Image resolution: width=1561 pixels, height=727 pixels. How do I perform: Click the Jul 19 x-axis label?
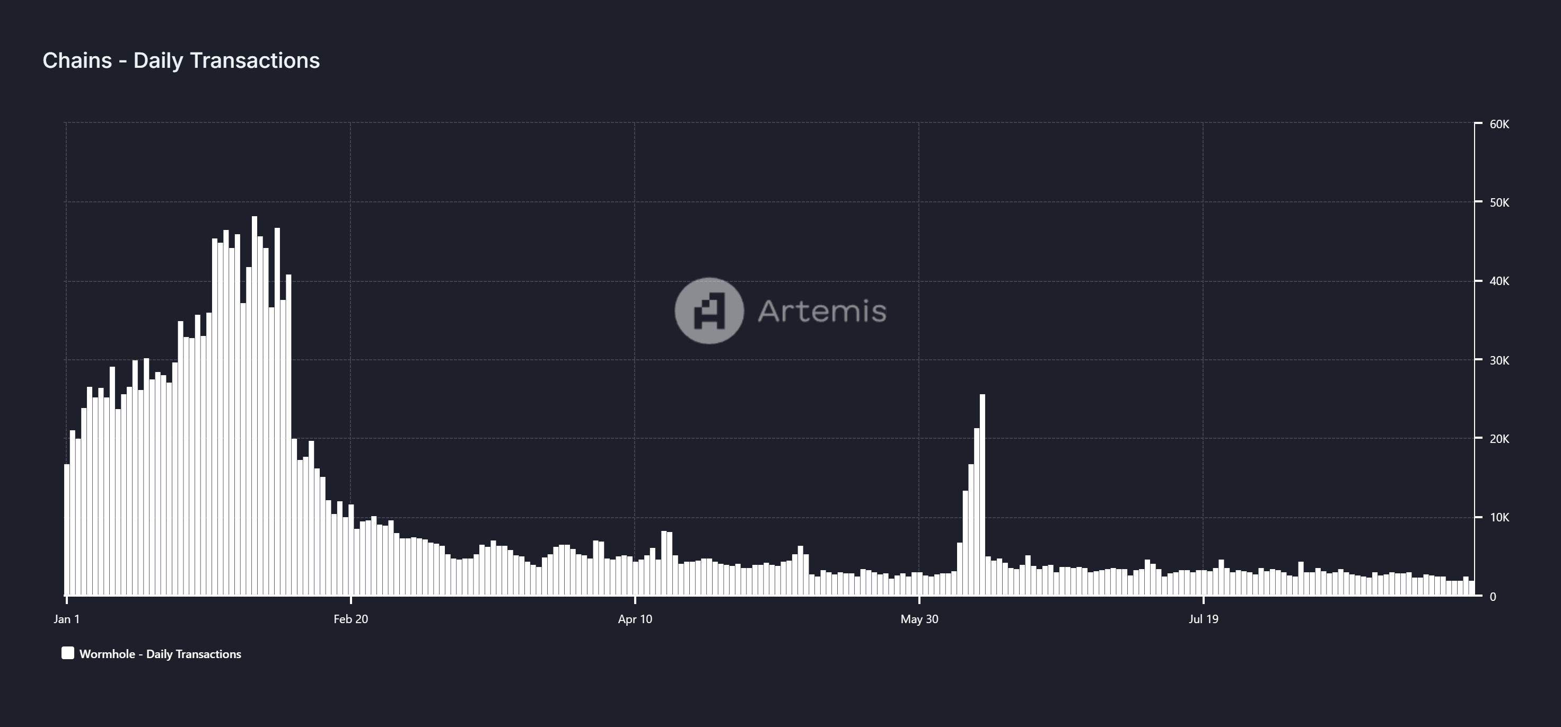pos(1204,619)
